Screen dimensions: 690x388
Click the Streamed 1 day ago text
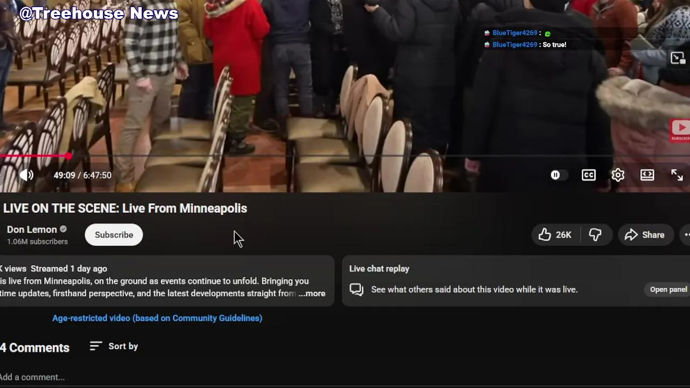(69, 268)
